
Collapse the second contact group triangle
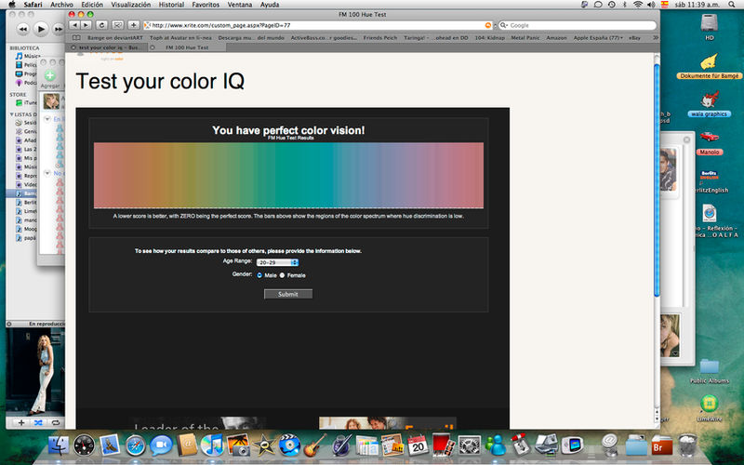[47, 173]
